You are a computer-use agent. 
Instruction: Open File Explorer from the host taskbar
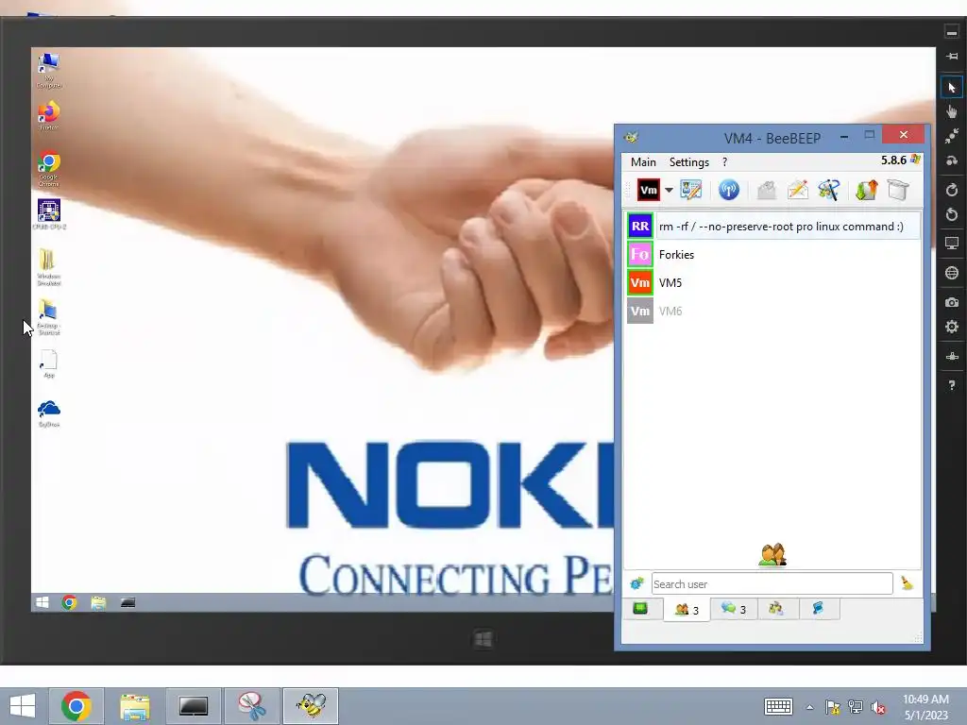click(134, 706)
